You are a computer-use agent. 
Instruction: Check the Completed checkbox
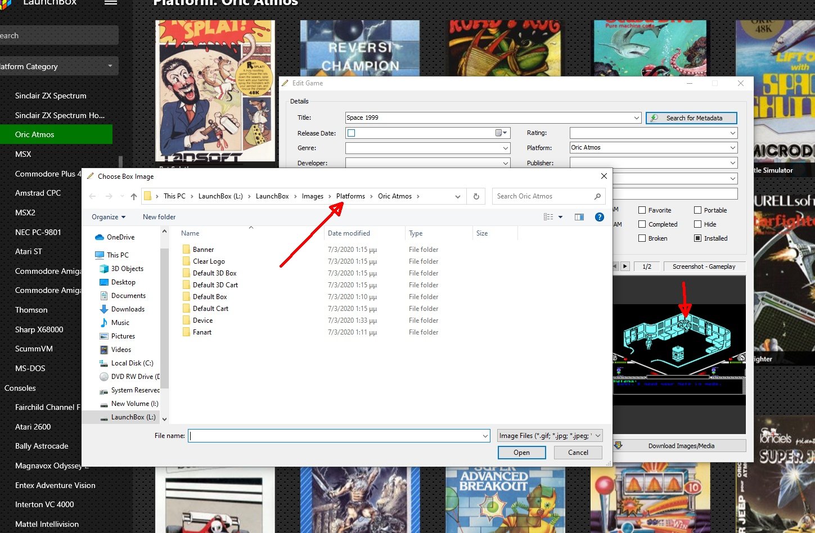click(642, 224)
